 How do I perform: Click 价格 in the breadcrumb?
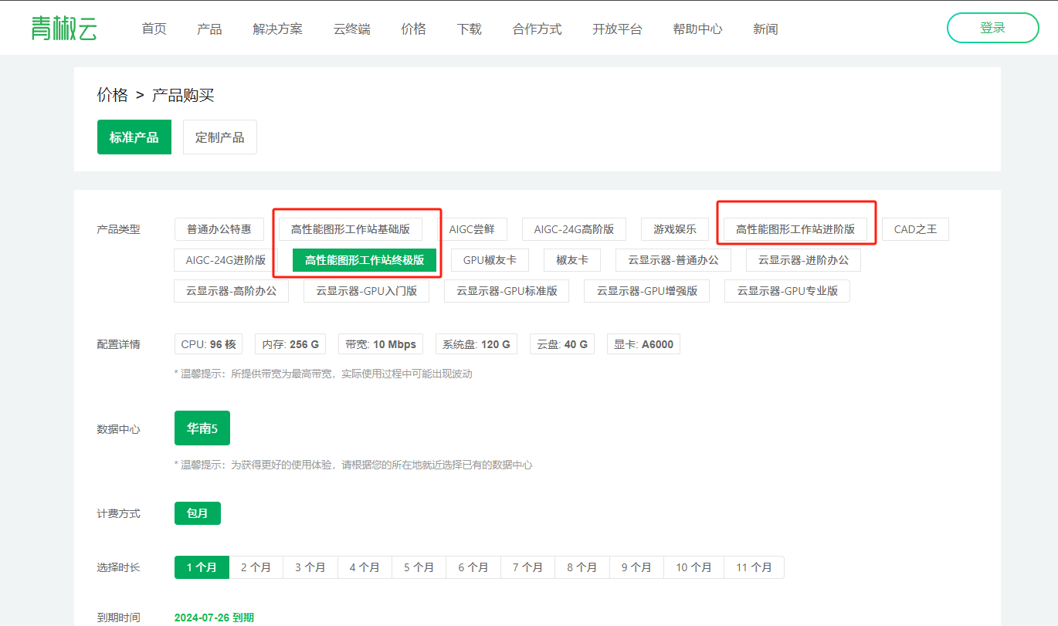(x=113, y=95)
